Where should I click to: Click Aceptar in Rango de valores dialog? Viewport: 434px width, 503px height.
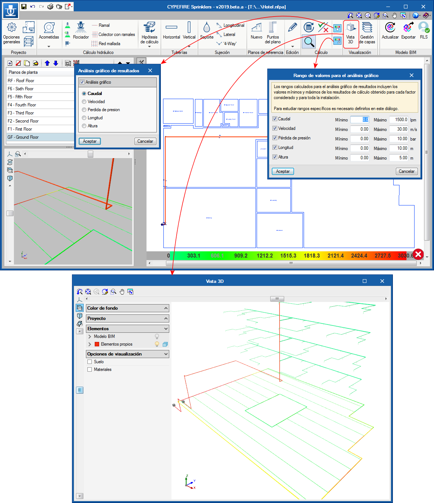(x=283, y=171)
